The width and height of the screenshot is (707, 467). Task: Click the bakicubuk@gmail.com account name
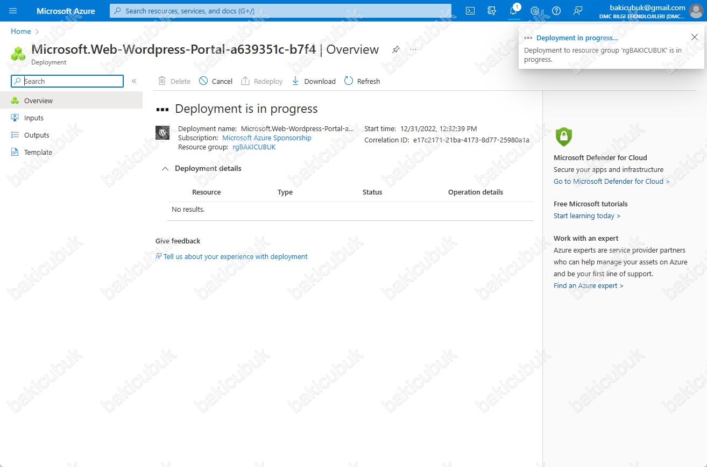point(647,8)
